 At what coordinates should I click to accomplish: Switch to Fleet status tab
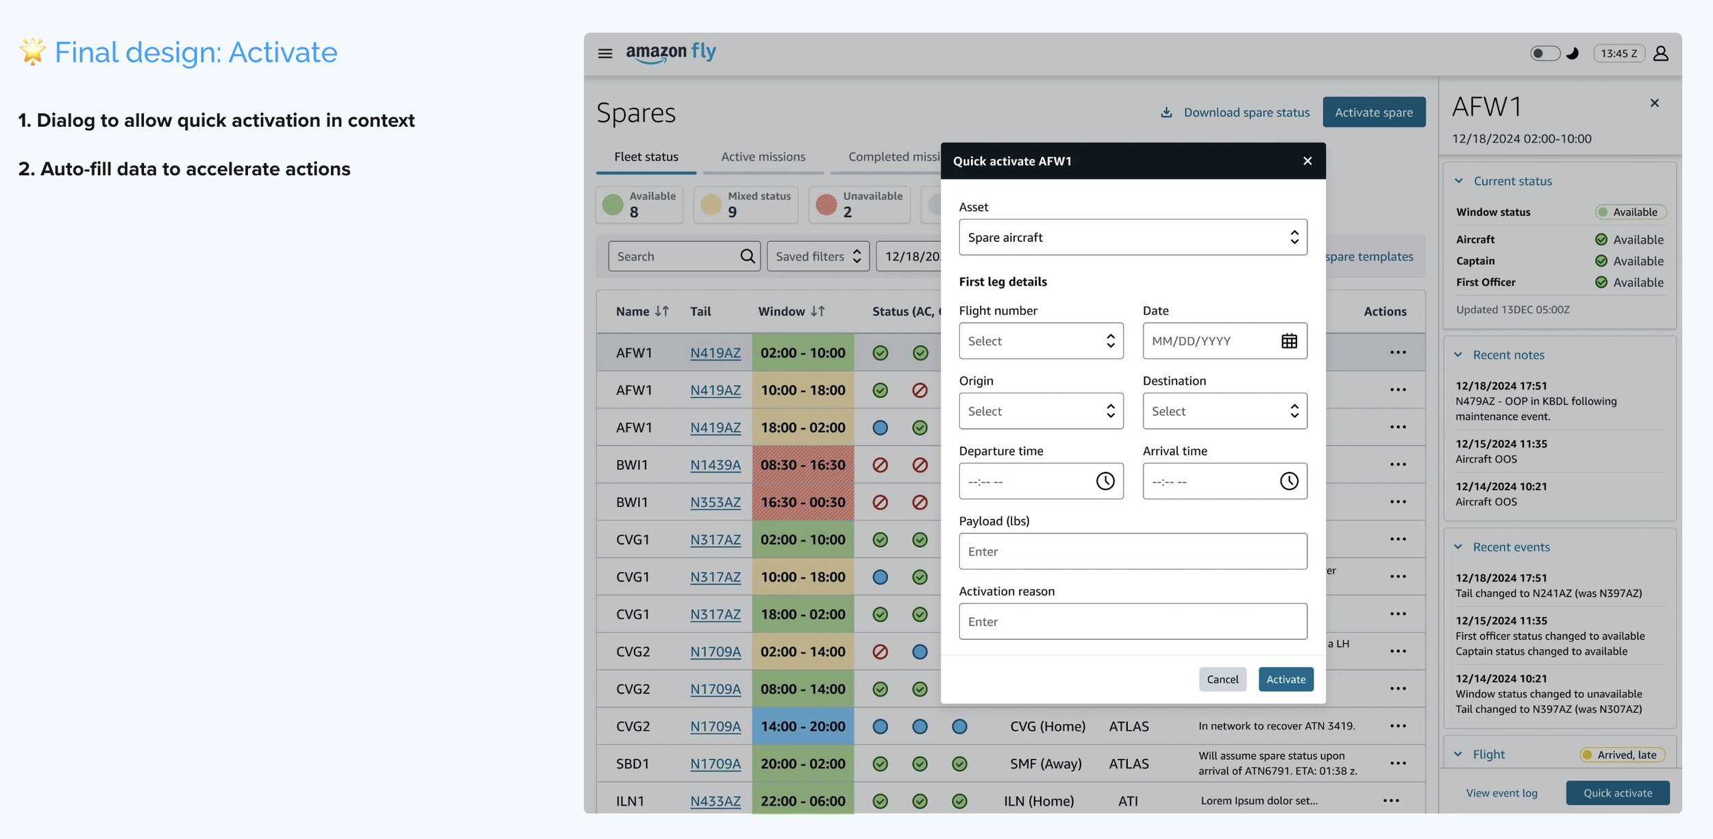[645, 157]
